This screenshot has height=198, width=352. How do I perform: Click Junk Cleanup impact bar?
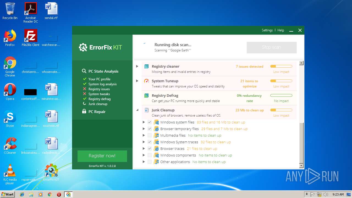tap(281, 110)
